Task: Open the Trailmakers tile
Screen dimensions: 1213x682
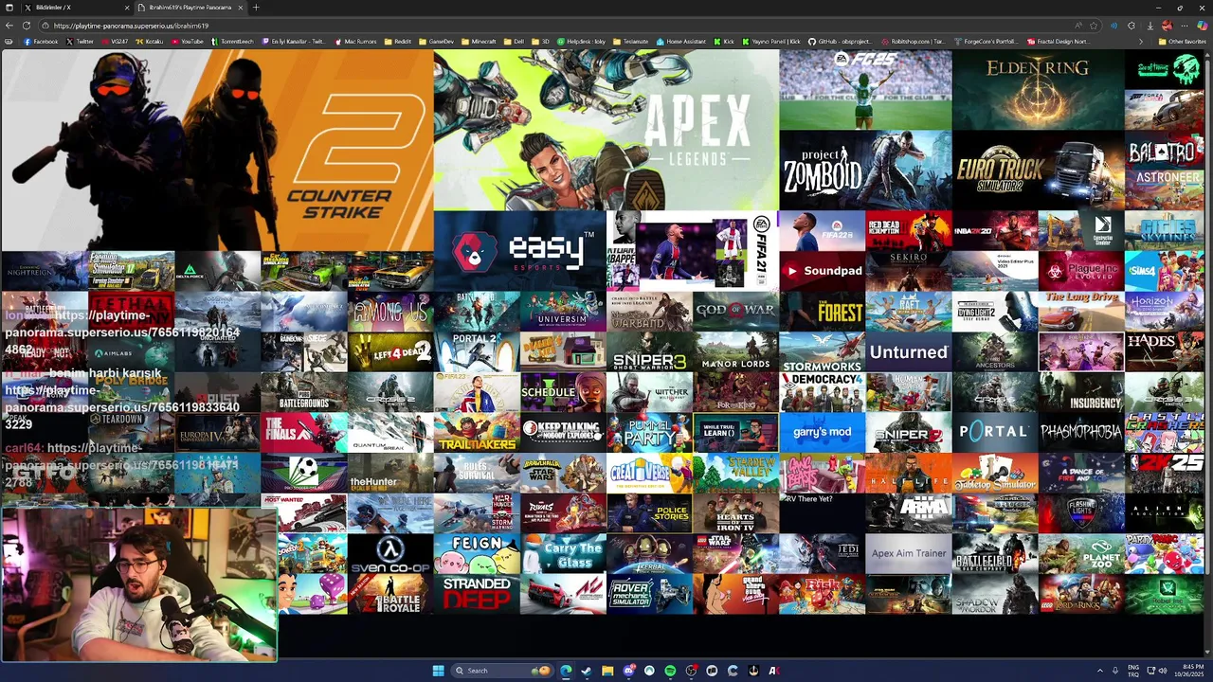Action: (477, 432)
